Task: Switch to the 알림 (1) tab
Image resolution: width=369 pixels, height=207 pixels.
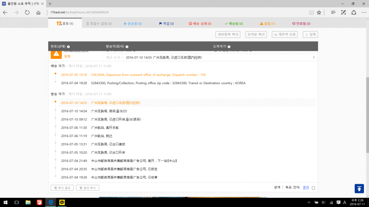Action: click(267, 24)
